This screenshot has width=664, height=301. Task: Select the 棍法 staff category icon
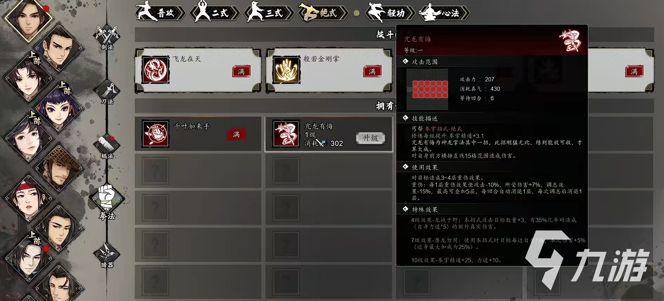click(x=107, y=146)
